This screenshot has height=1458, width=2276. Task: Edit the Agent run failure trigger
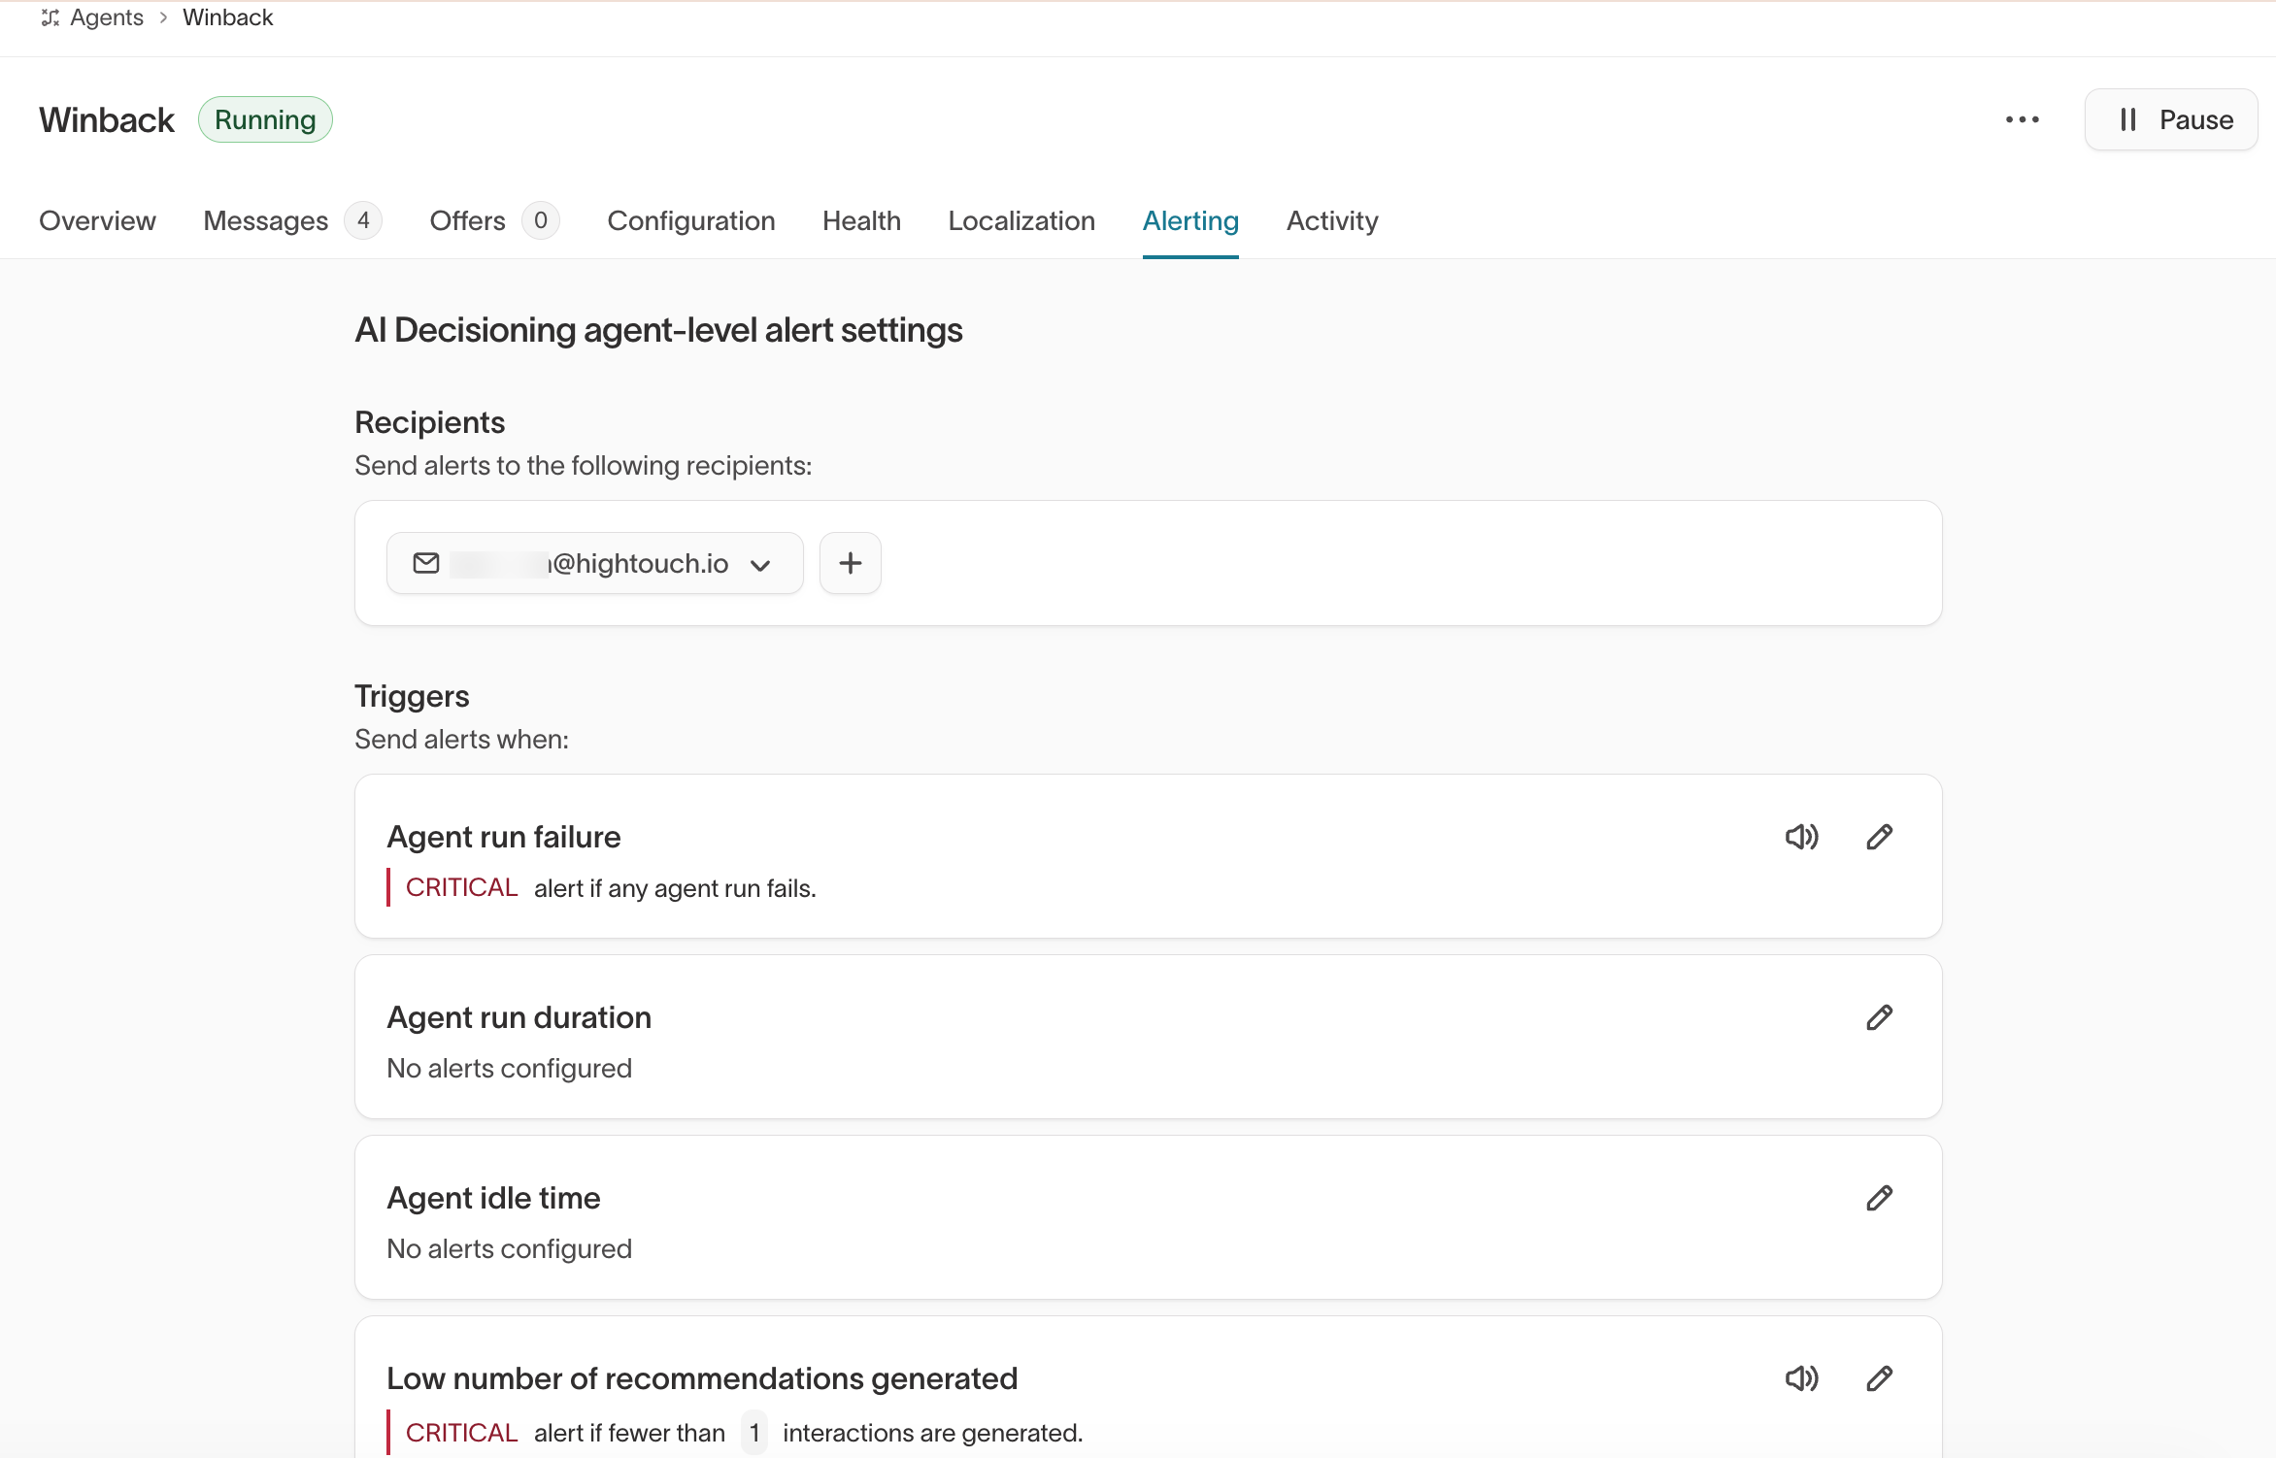[x=1879, y=837]
